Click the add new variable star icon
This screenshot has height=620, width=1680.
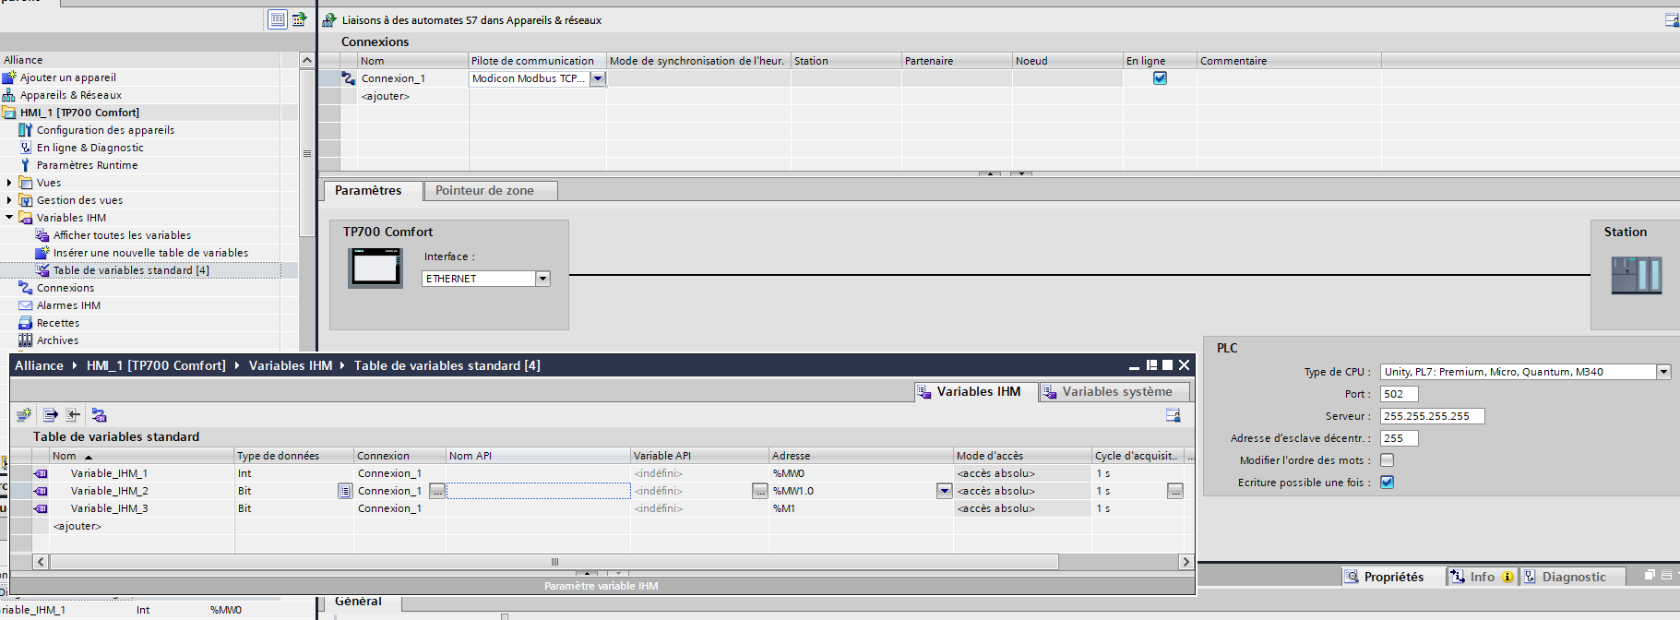pyautogui.click(x=24, y=415)
